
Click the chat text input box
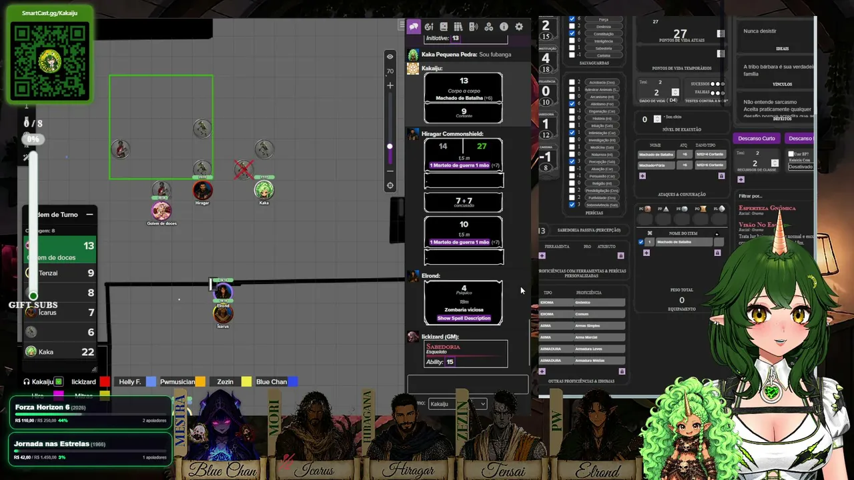[468, 385]
